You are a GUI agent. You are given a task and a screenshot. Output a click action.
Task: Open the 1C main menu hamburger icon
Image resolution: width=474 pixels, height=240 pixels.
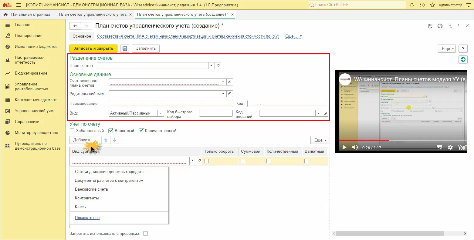pyautogui.click(x=19, y=5)
